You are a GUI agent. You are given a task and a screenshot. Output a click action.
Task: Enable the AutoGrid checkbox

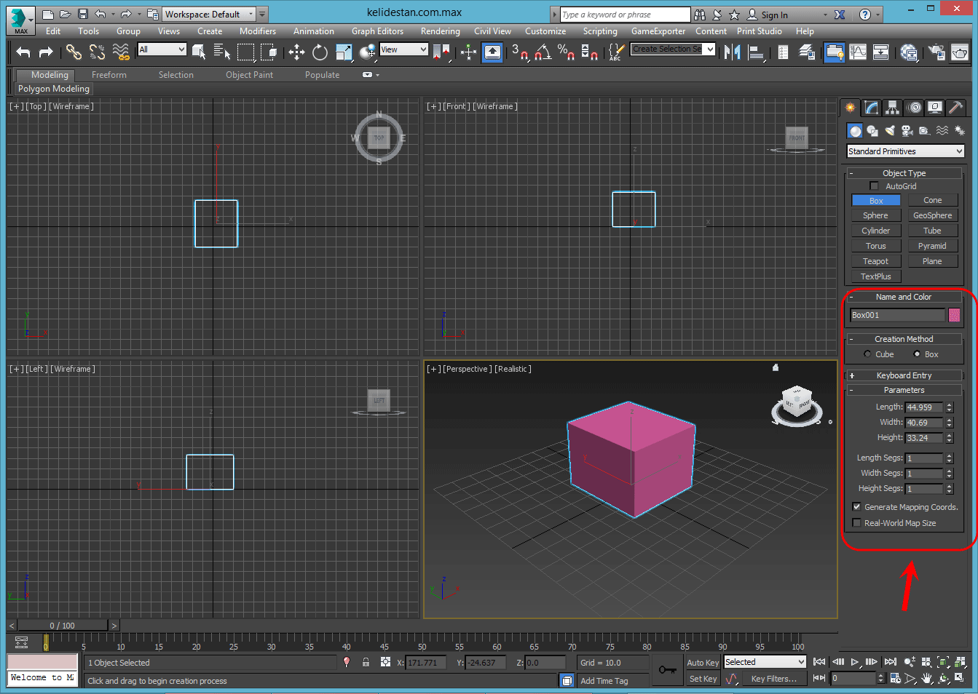[874, 186]
